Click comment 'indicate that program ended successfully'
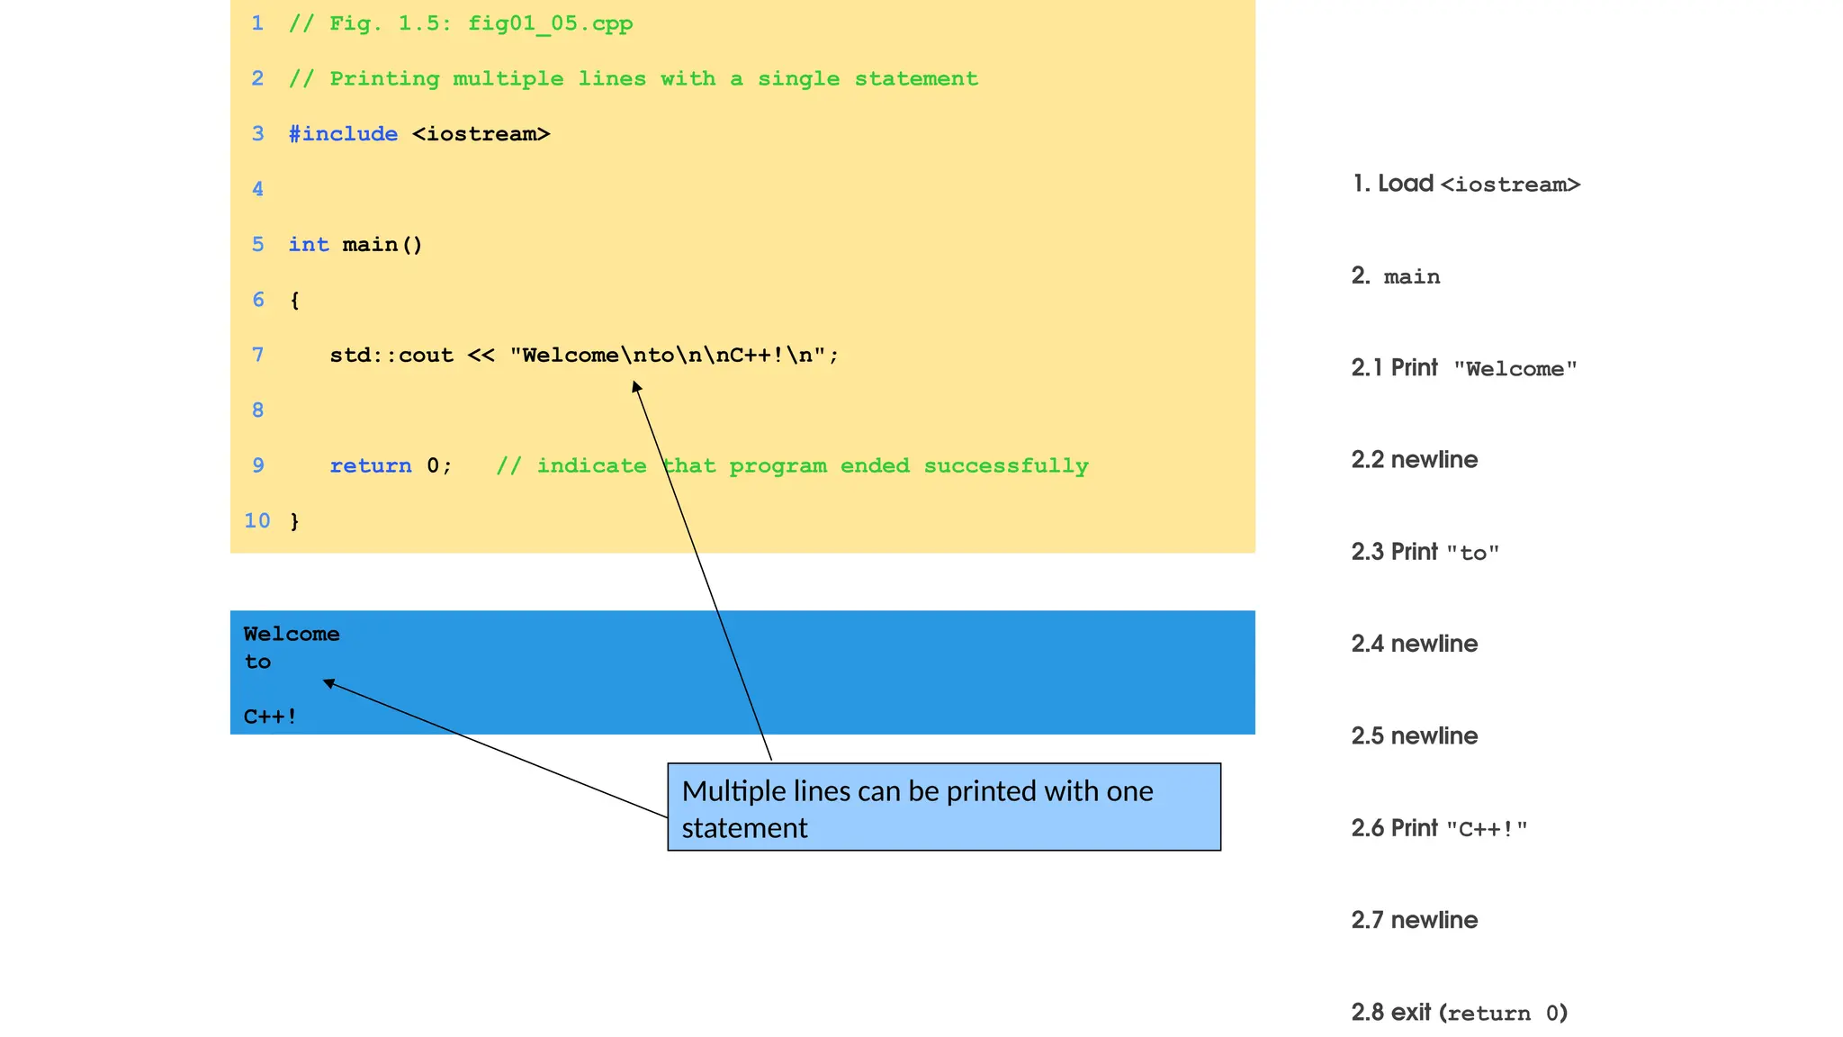The height and width of the screenshot is (1037, 1843). click(x=793, y=466)
